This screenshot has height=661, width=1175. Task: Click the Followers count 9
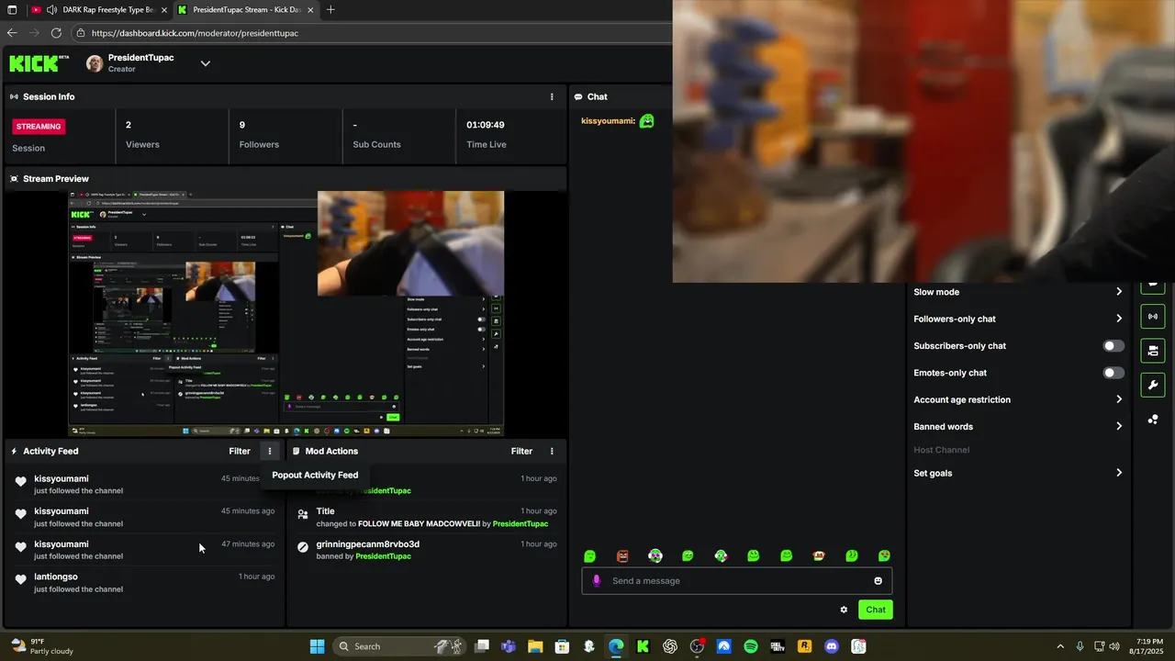pyautogui.click(x=242, y=125)
